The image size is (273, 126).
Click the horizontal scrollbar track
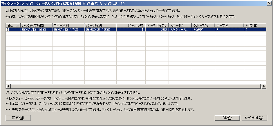point(145,87)
